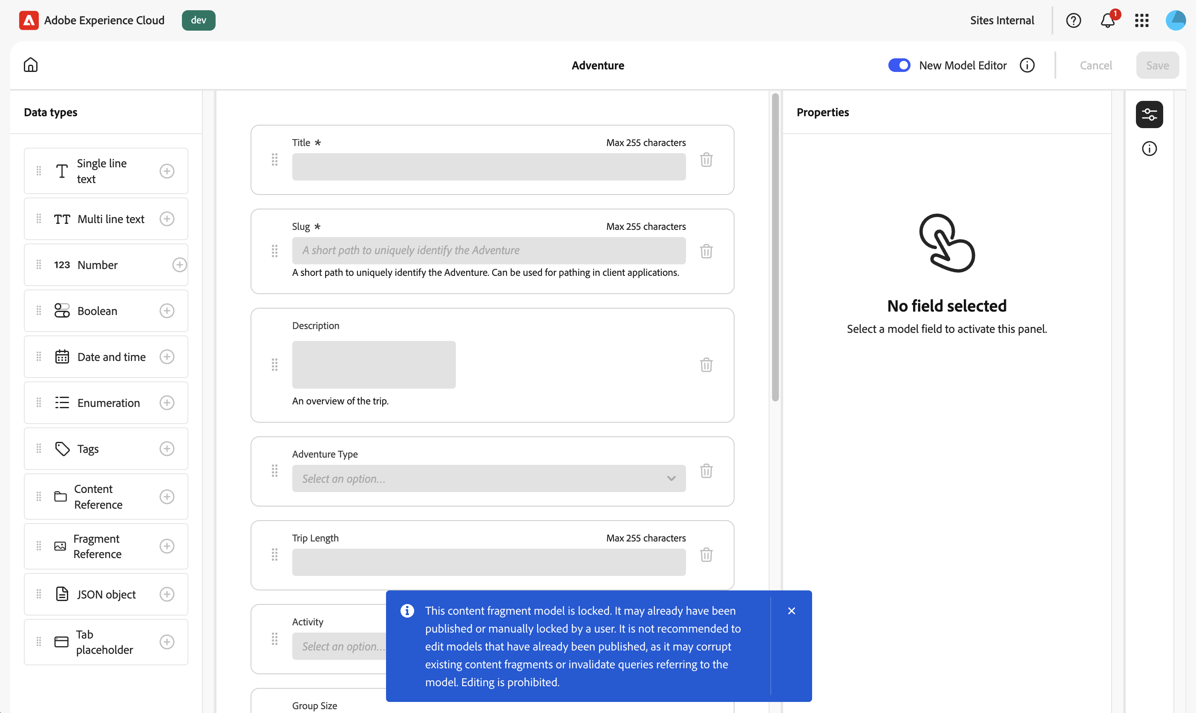Image resolution: width=1196 pixels, height=713 pixels.
Task: Add a Boolean field with plus icon
Action: click(167, 311)
